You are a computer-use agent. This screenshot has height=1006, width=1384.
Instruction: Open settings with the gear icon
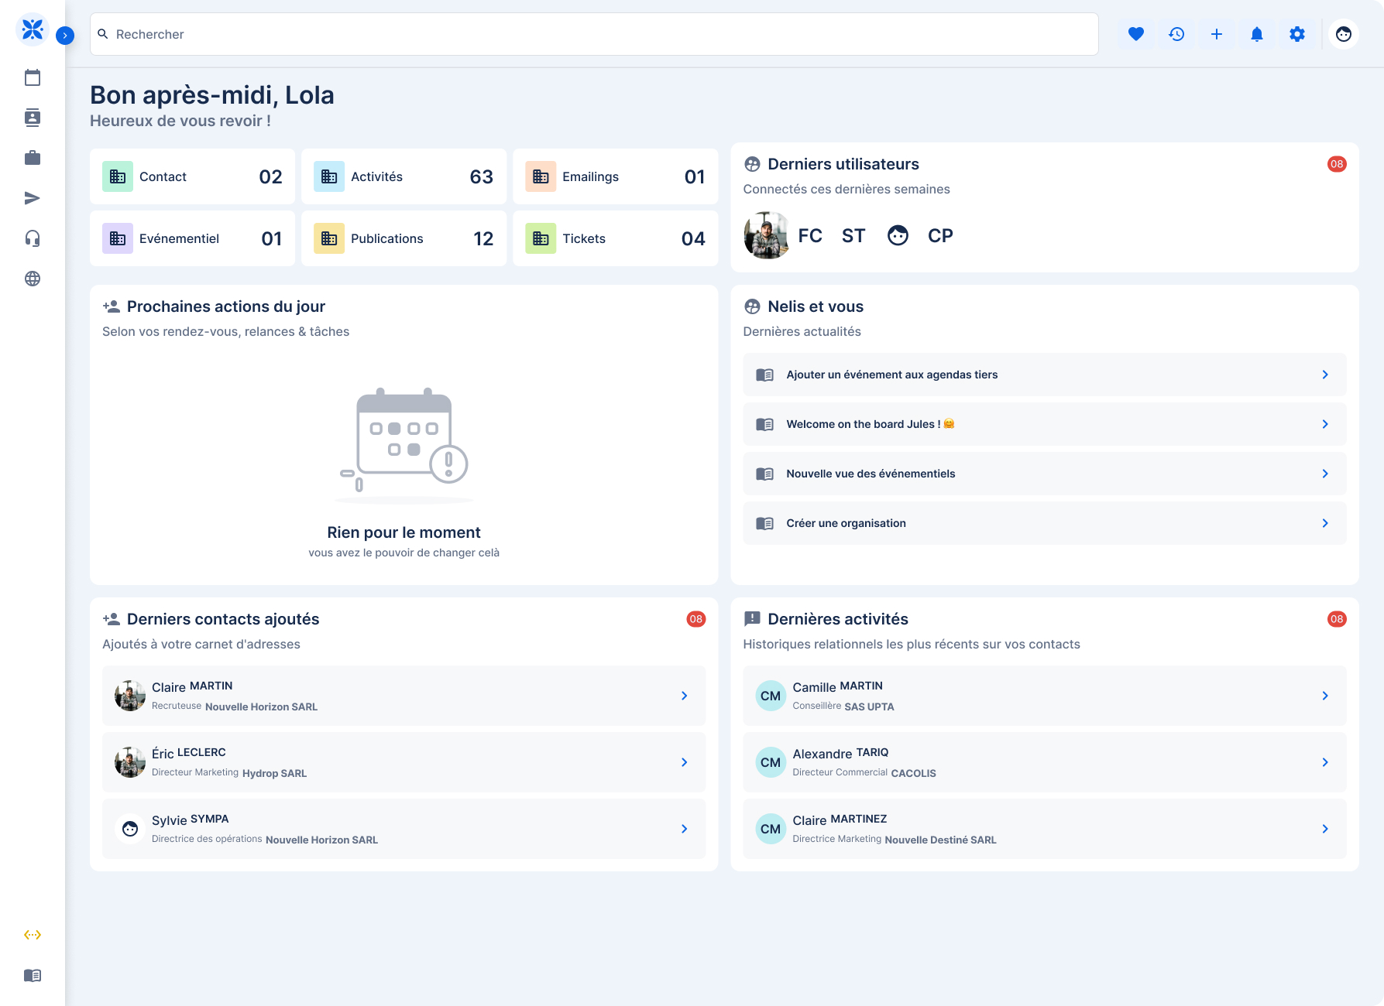tap(1297, 34)
